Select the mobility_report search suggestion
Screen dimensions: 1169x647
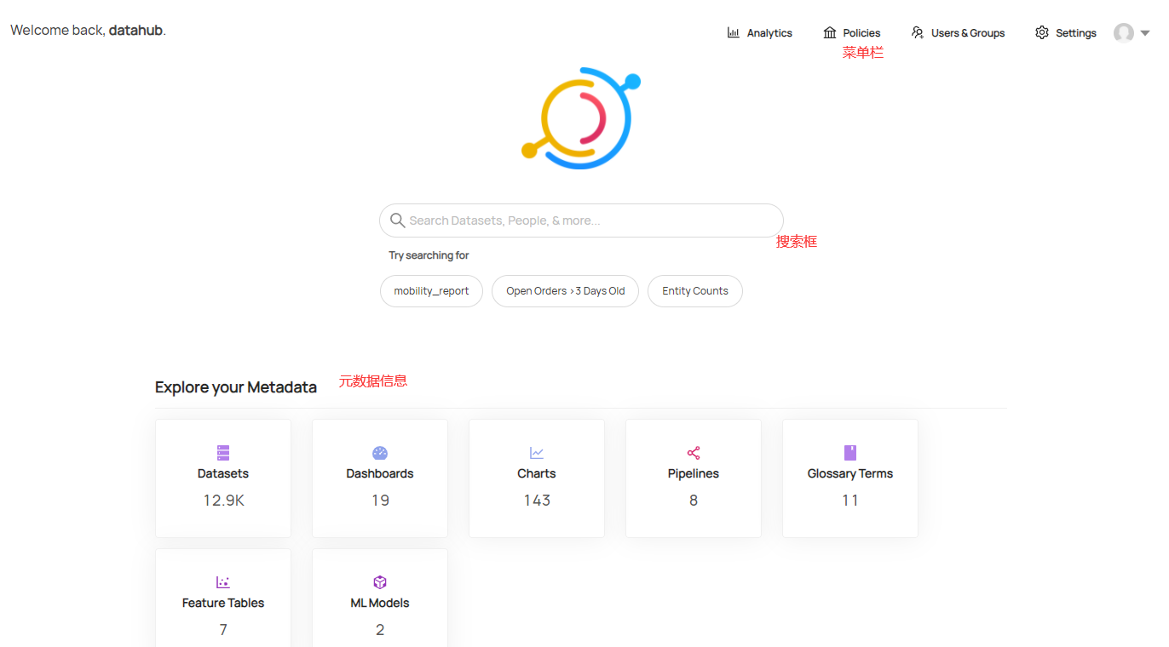pos(431,291)
